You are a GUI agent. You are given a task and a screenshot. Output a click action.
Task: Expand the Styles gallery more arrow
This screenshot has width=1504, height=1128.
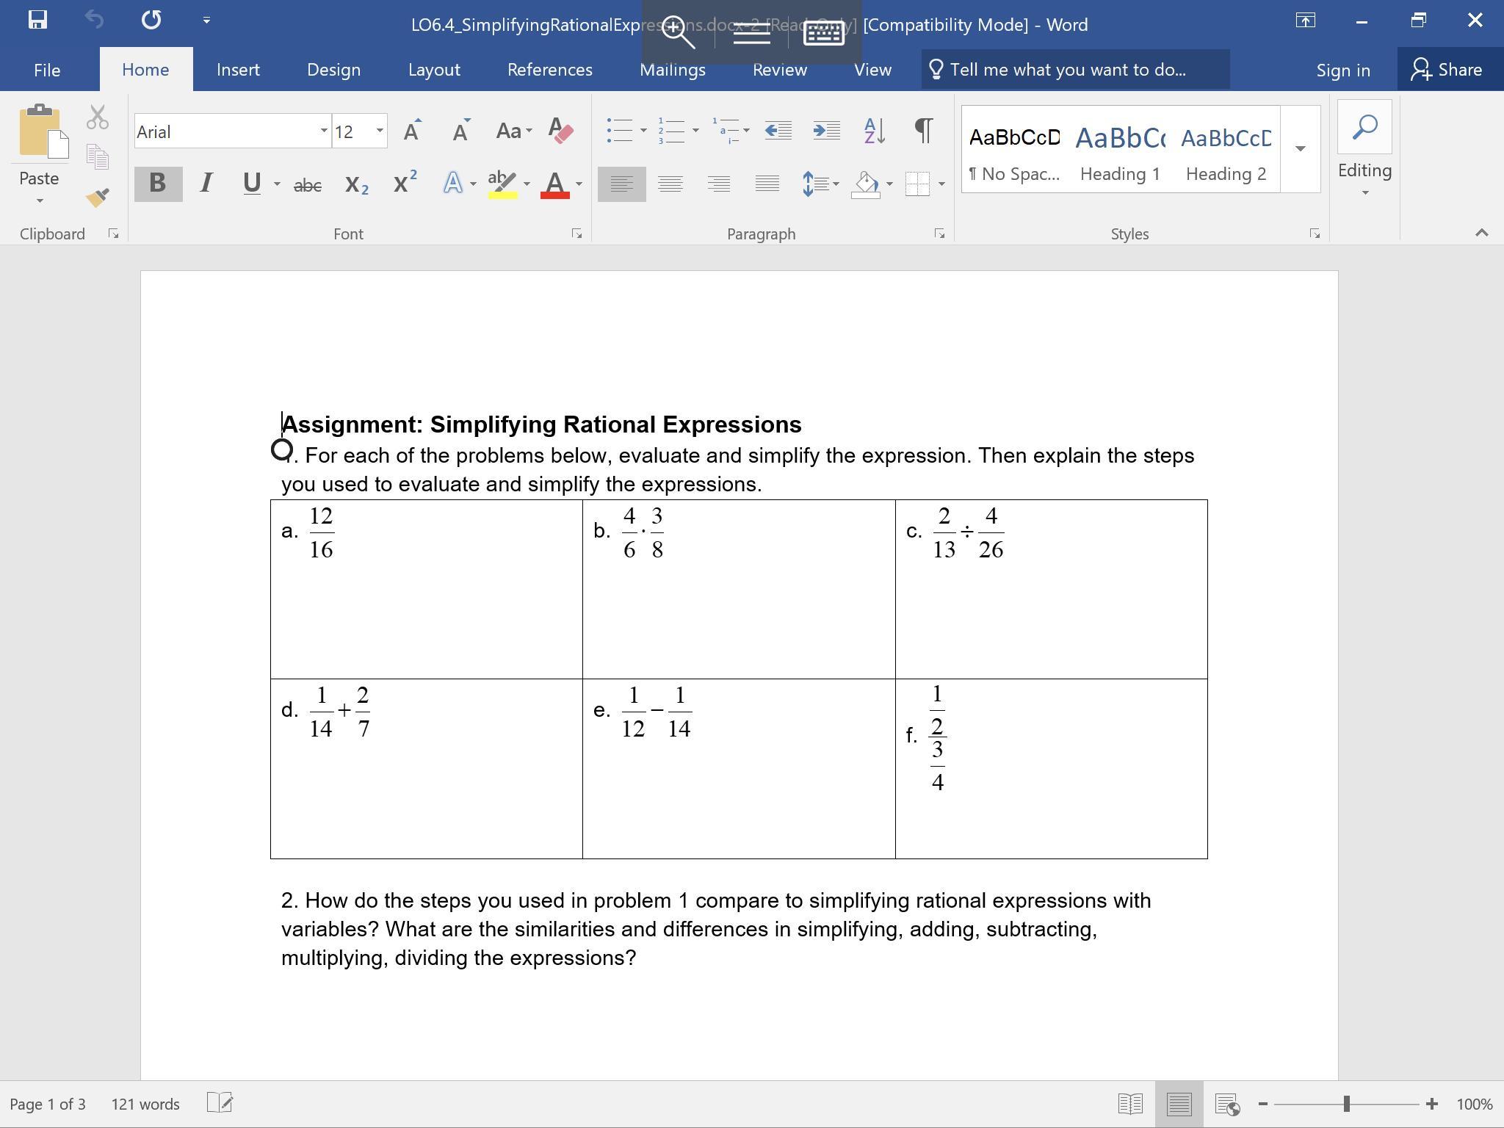click(x=1300, y=149)
